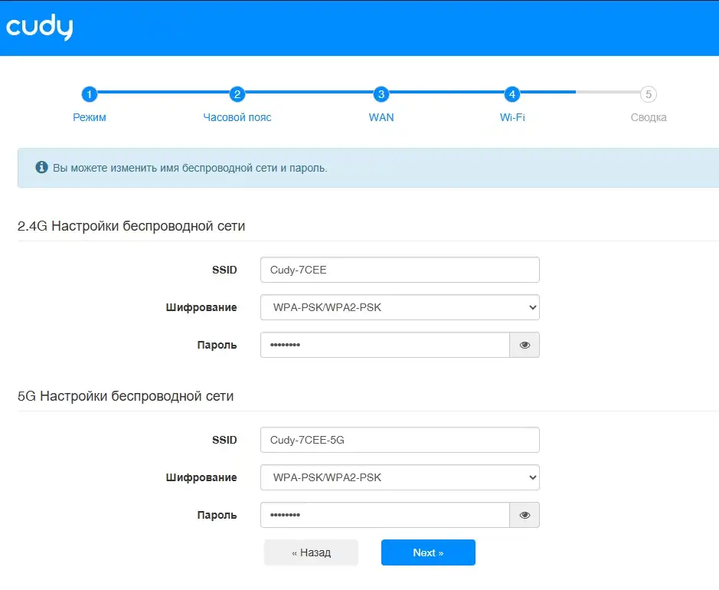The width and height of the screenshot is (719, 590).
Task: Click the heading '2.4G Настройки беспроводной сети'
Action: 131,226
